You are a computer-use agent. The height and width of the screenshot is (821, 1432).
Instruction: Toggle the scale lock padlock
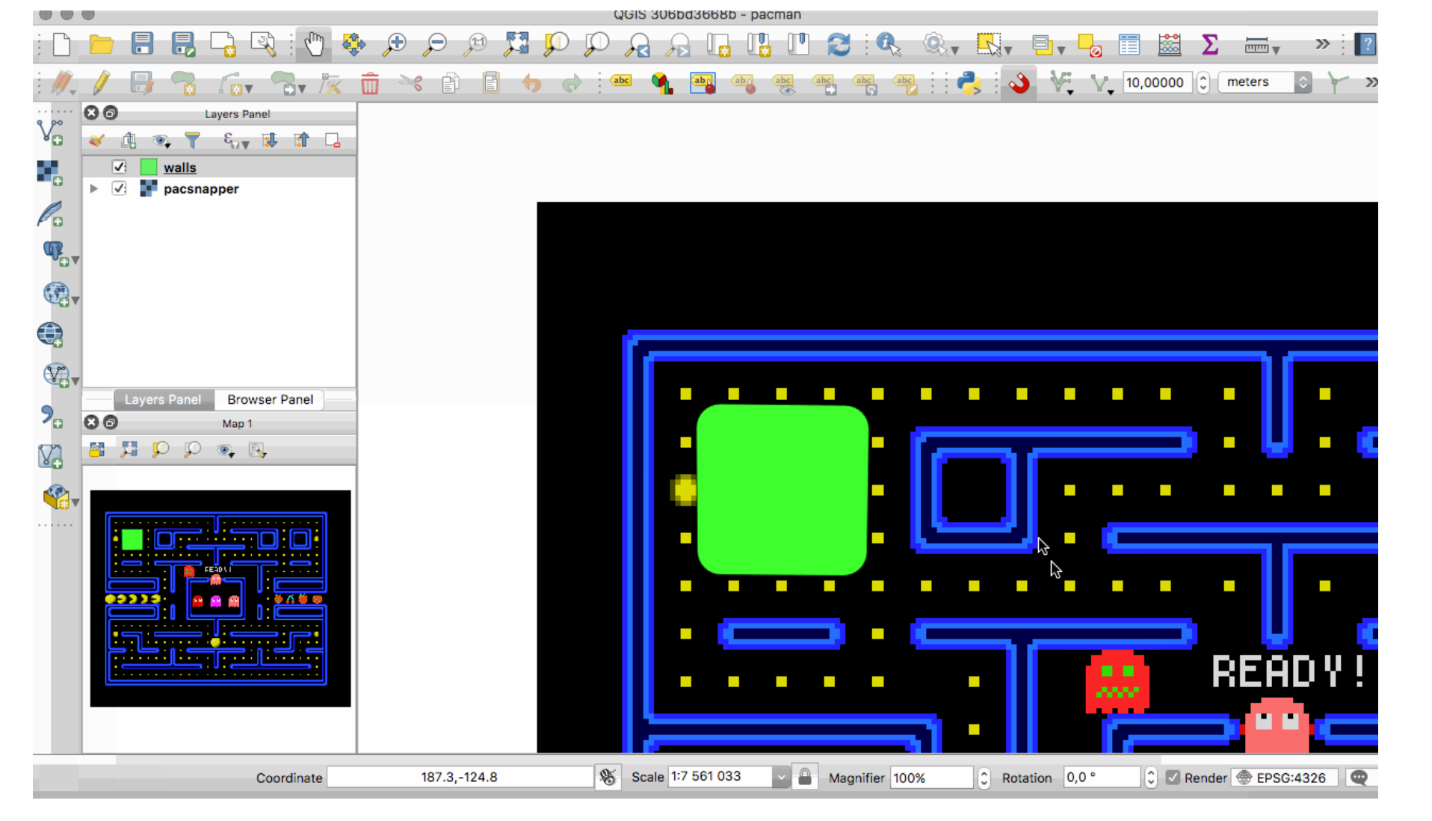tap(805, 777)
